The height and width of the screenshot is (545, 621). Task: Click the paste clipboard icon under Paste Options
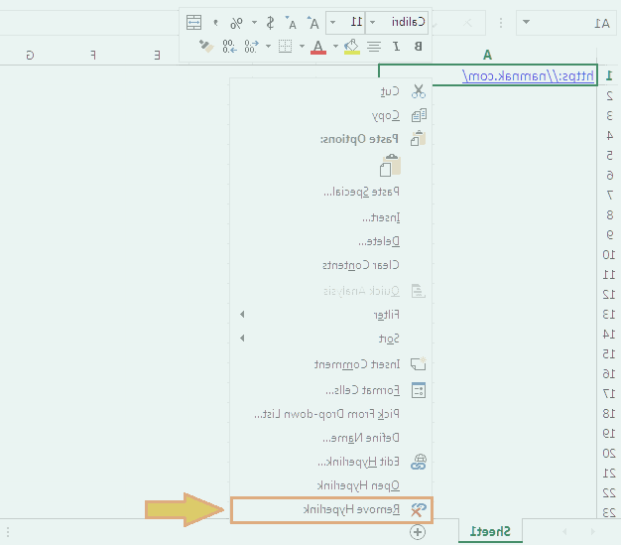390,165
